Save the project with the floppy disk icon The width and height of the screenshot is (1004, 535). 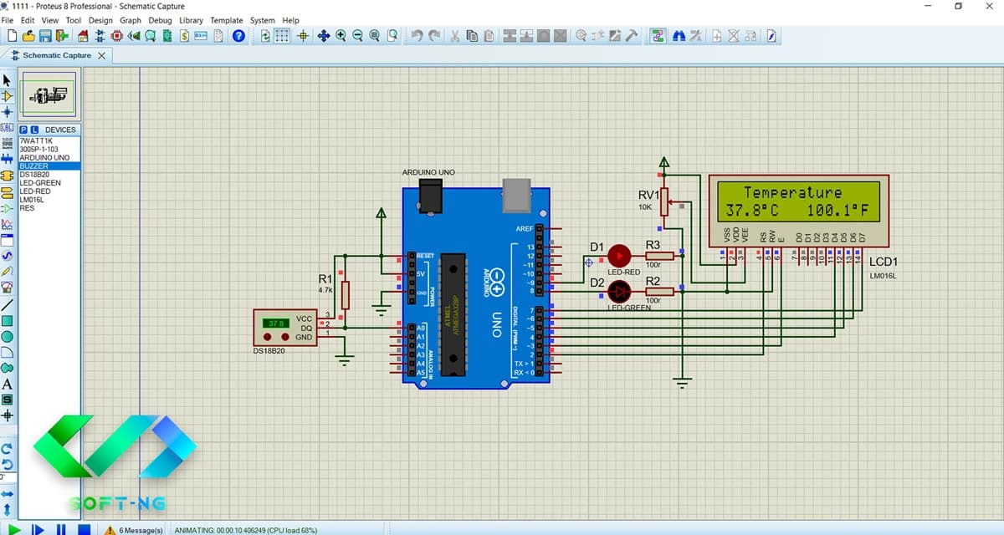(45, 36)
